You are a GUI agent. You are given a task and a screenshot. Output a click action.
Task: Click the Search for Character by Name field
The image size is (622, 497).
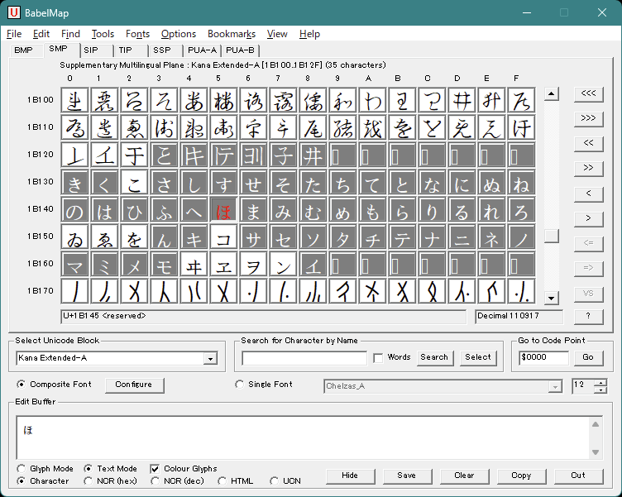click(304, 358)
